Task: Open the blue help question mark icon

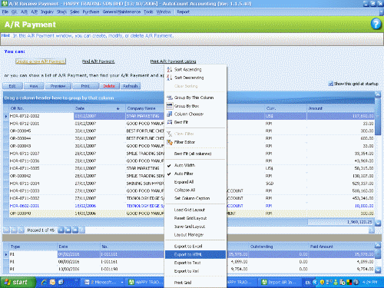Action: pyautogui.click(x=376, y=24)
